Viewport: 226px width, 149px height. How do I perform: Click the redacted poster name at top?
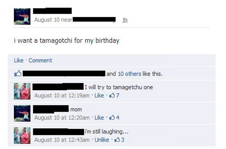pos(52,11)
